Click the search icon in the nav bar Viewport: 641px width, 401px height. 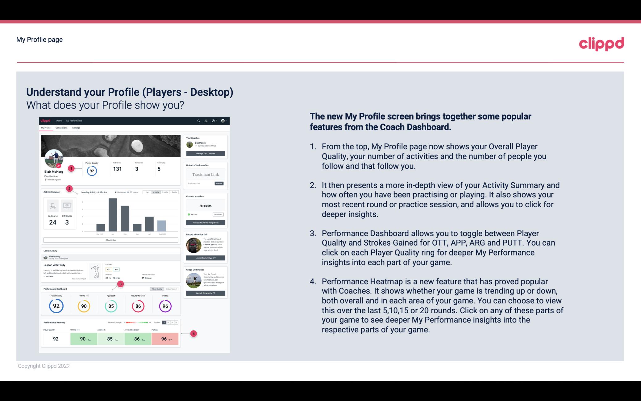[198, 120]
